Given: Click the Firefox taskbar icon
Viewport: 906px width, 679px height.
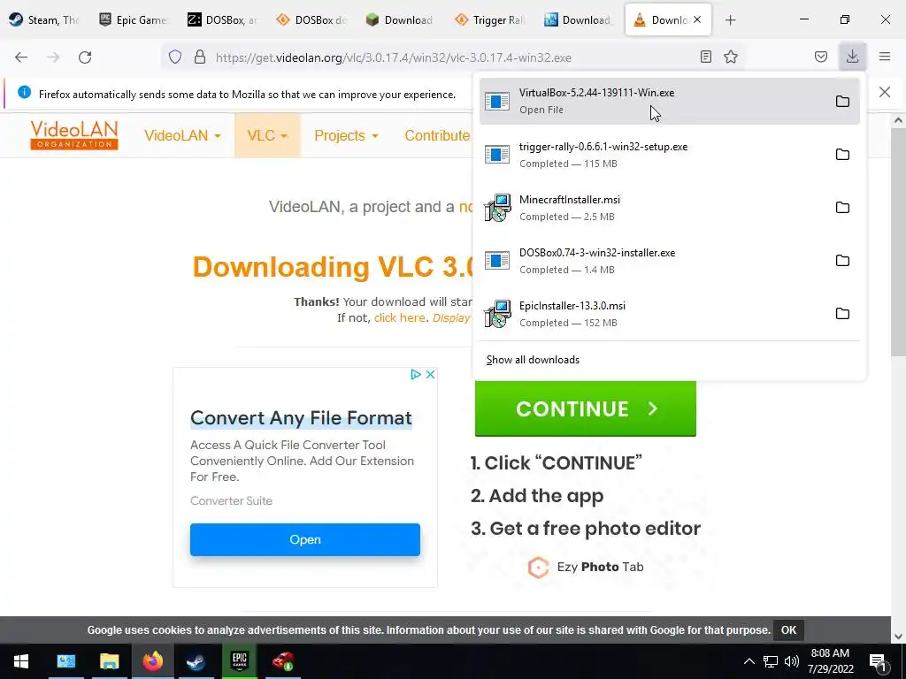Looking at the screenshot, I should [x=153, y=661].
